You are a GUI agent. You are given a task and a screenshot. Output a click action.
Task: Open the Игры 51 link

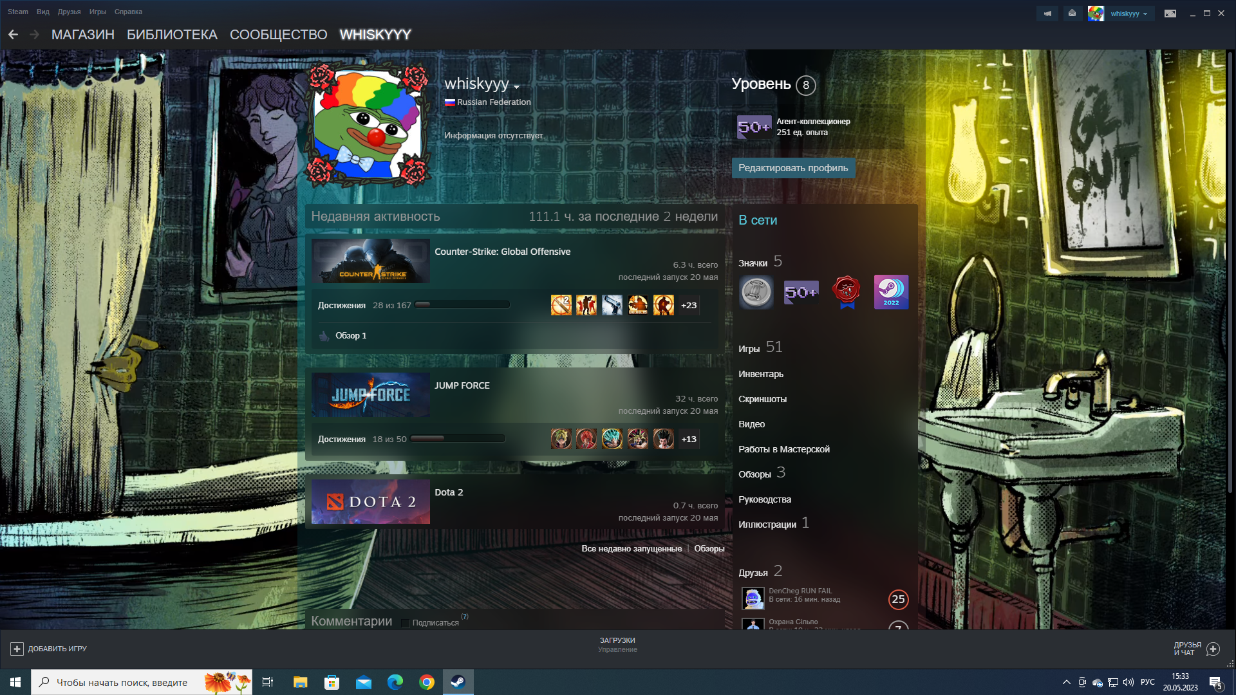pos(760,347)
